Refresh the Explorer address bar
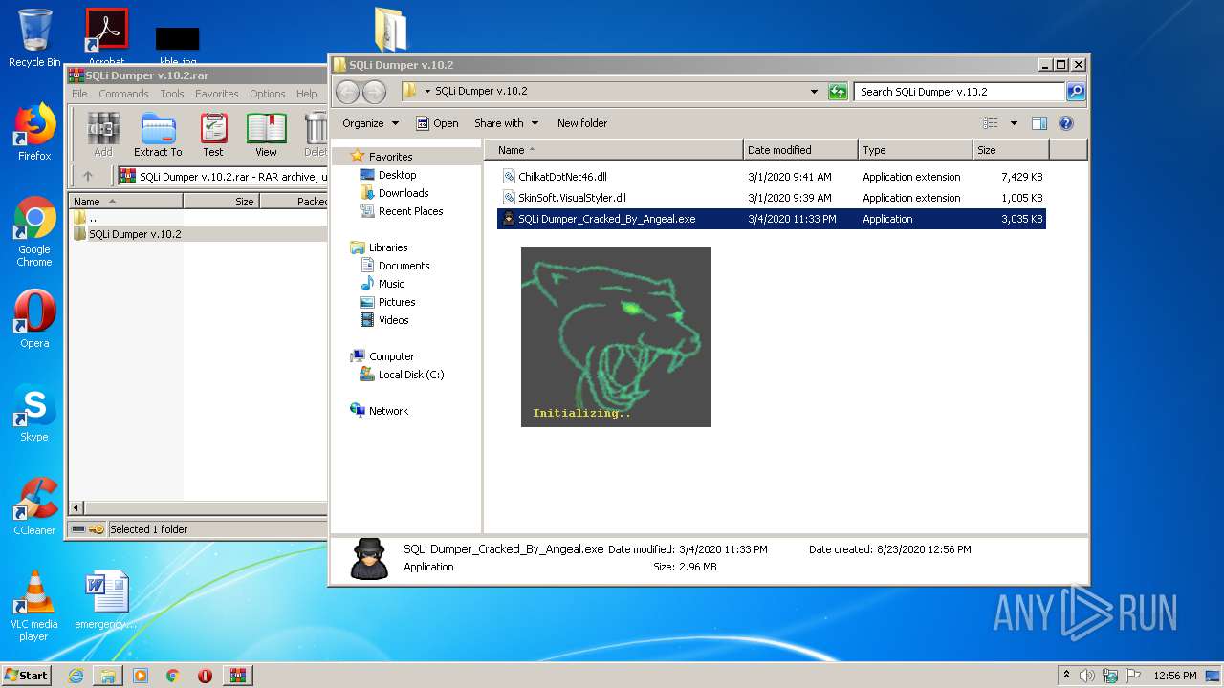1224x688 pixels. pyautogui.click(x=838, y=92)
